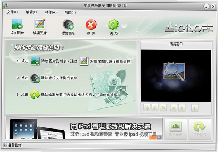Open the 帮助(H) menu
Screen dimensions: 218x152
click(x=70, y=12)
